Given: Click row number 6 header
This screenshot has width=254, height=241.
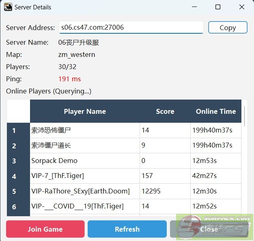Looking at the screenshot, I should 14,207.
